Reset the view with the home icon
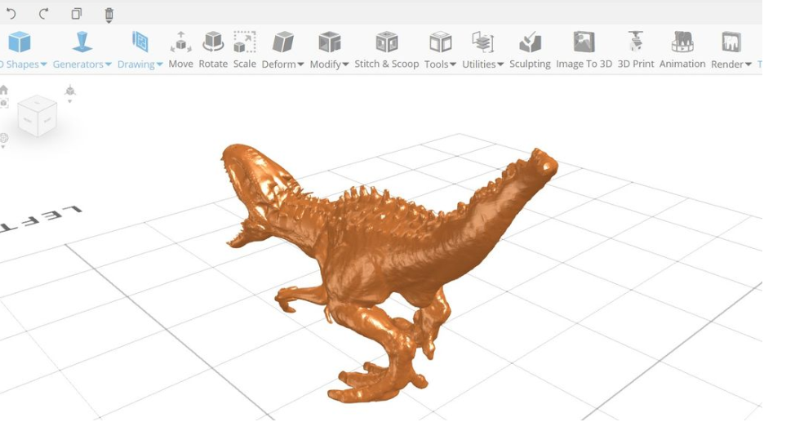Viewport: 786px width, 431px height. [x=4, y=91]
